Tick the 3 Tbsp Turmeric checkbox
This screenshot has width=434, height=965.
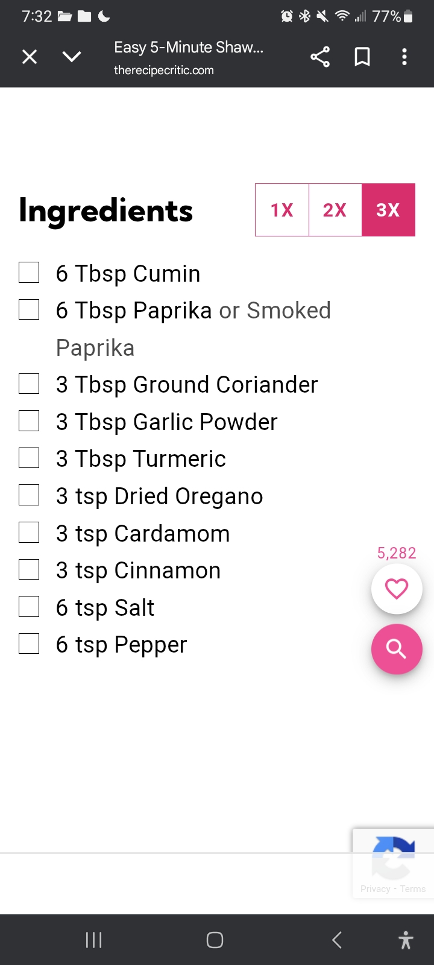tap(29, 458)
